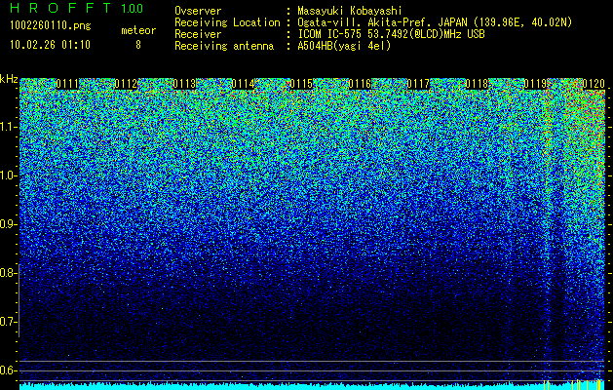
Task: Click the 0113 time marker
Action: pyautogui.click(x=184, y=84)
